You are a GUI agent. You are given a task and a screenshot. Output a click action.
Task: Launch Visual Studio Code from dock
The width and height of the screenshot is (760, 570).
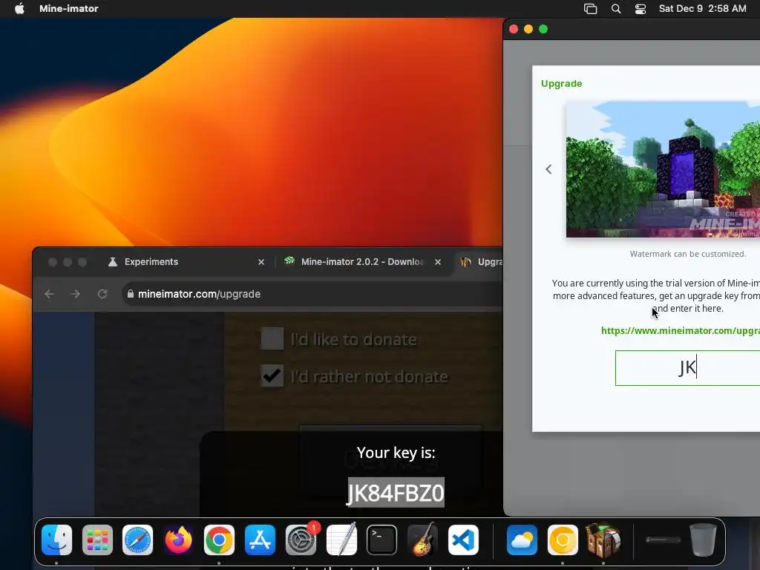pyautogui.click(x=463, y=540)
